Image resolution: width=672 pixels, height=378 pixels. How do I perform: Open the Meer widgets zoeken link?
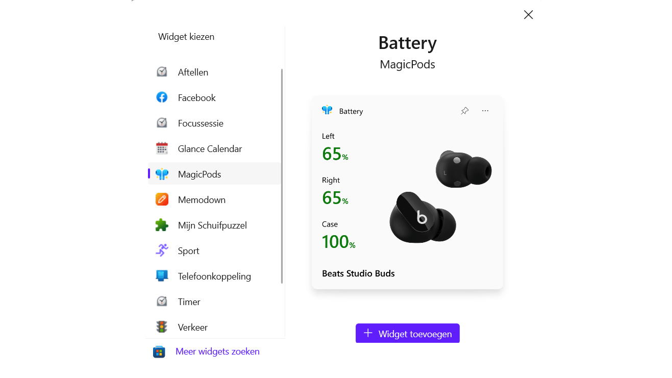(x=217, y=351)
